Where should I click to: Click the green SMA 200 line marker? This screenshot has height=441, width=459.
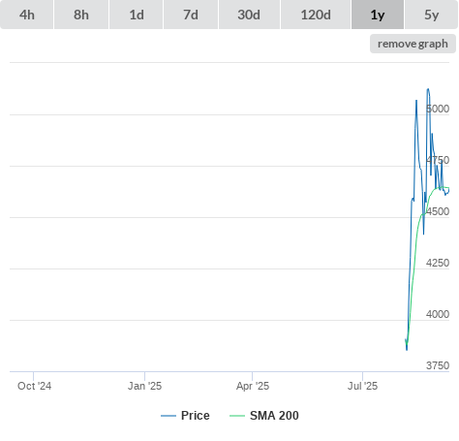[237, 416]
